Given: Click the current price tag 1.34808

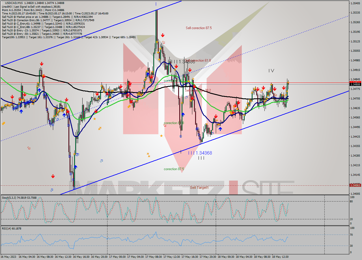Looking at the screenshot, I should [355, 84].
